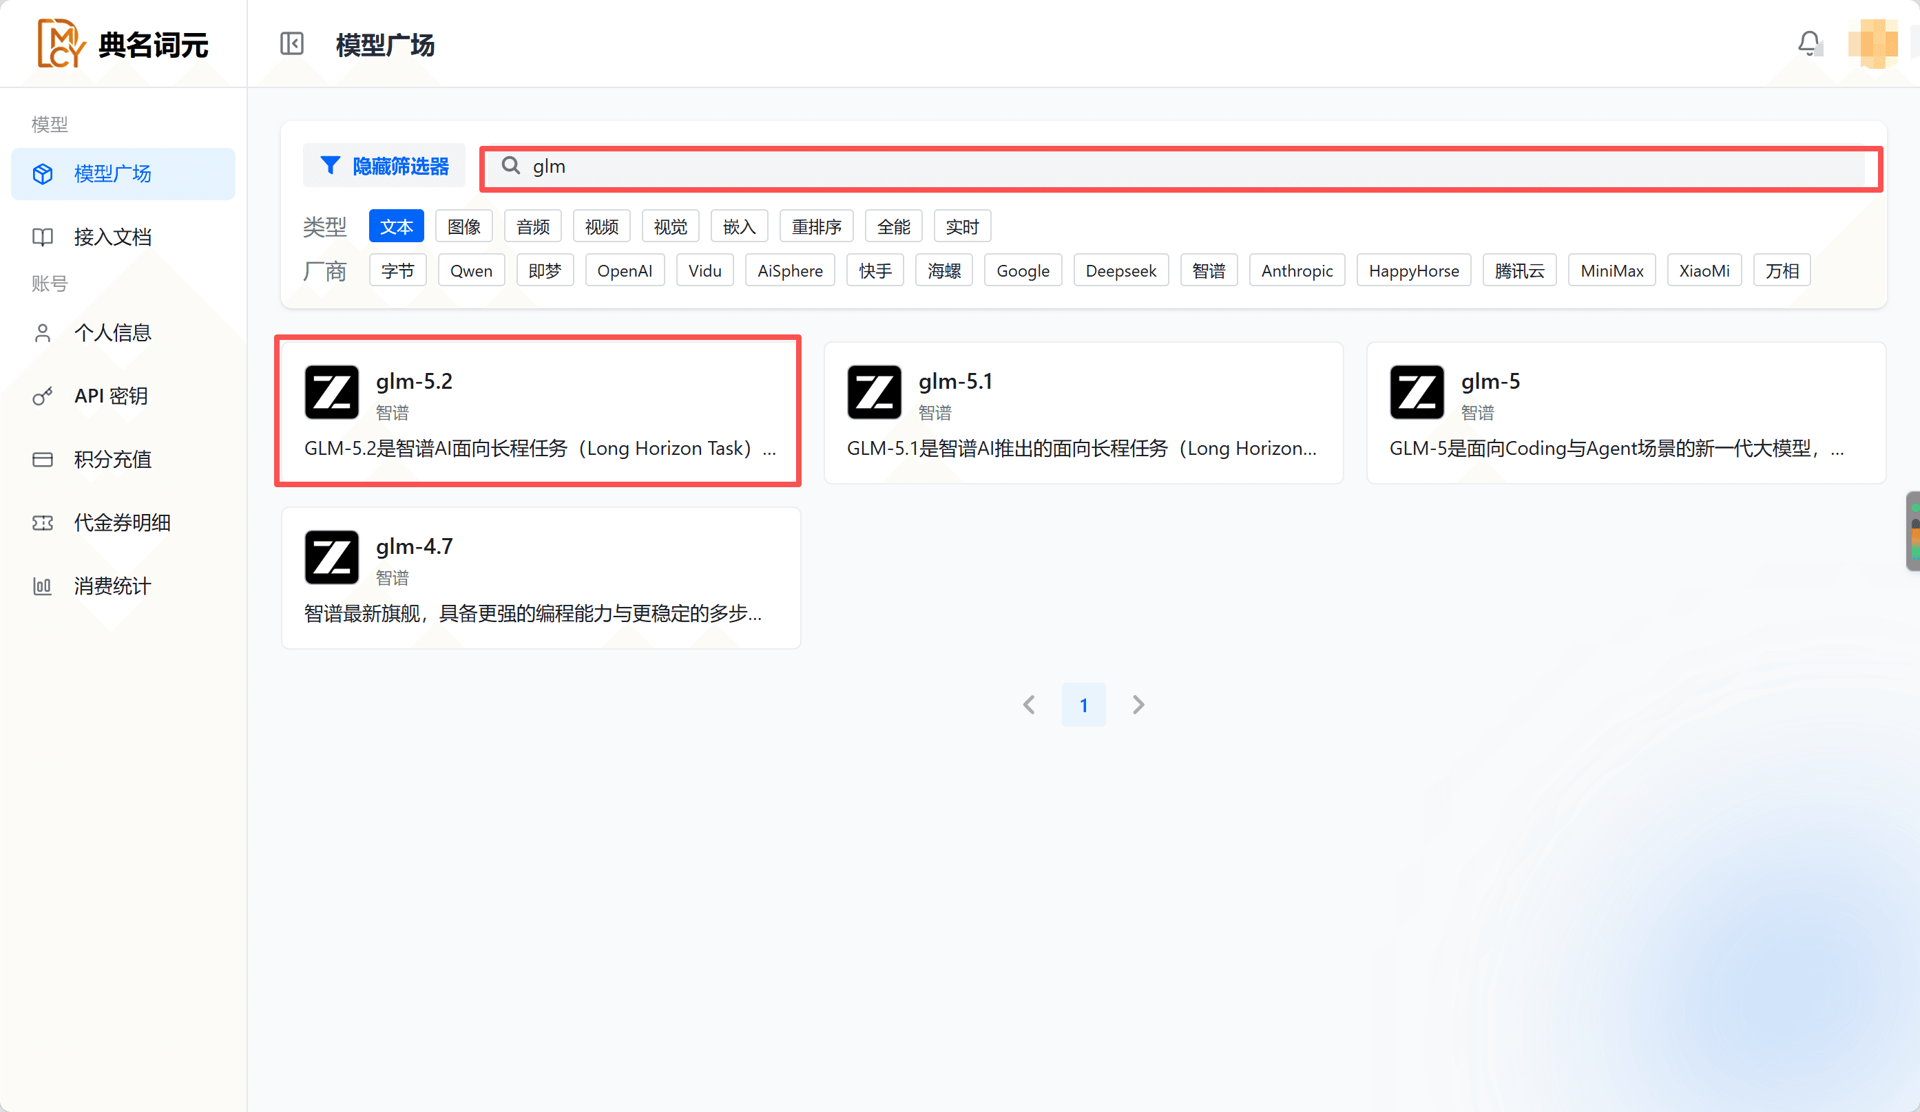
Task: Filter by vendor 腾讯云
Action: click(1519, 271)
